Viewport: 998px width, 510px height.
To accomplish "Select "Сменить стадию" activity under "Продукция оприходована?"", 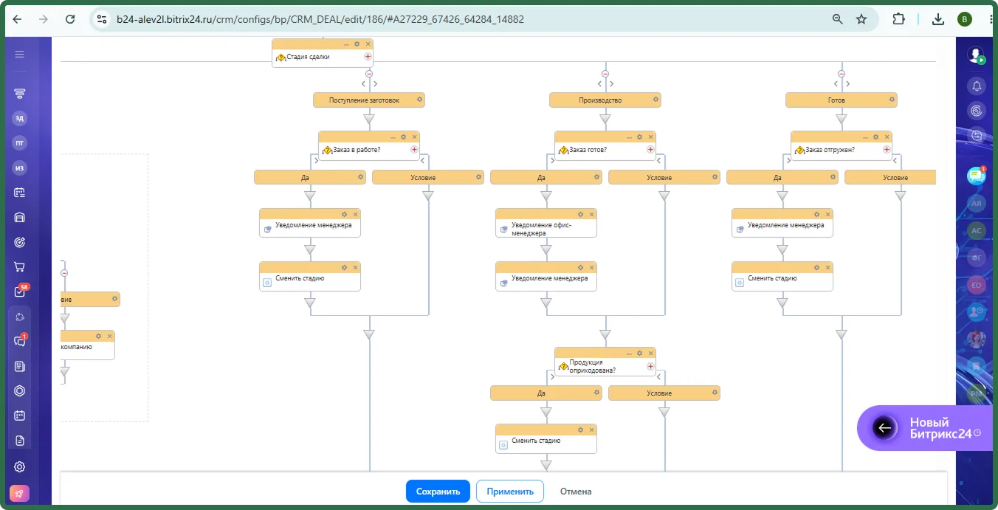I will 546,438.
